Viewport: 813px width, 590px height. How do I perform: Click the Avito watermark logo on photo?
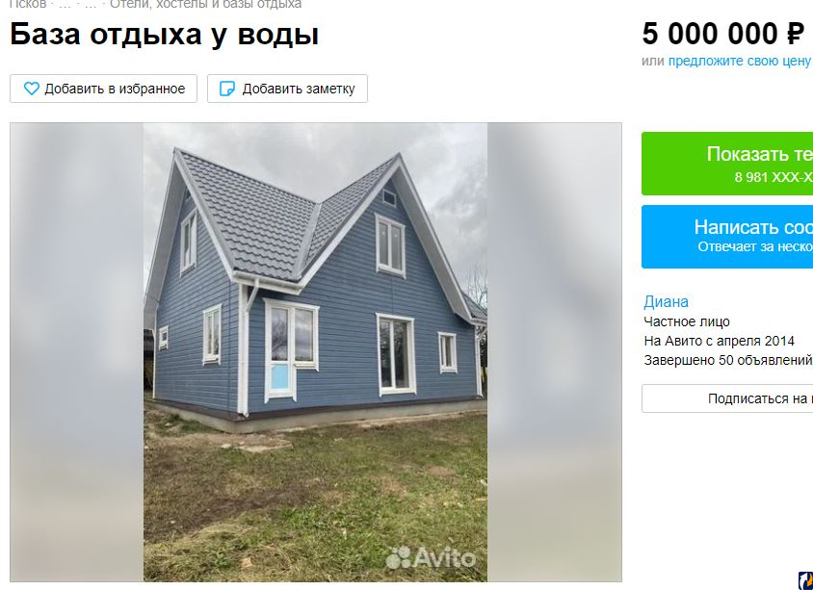pyautogui.click(x=431, y=558)
